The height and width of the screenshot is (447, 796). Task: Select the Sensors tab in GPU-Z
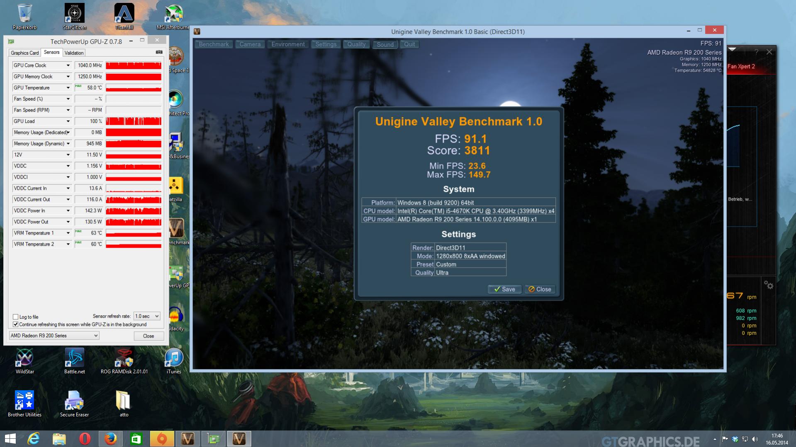coord(51,52)
